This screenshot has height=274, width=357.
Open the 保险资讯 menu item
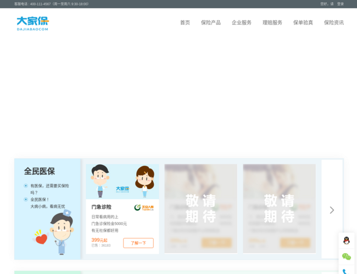coord(334,22)
